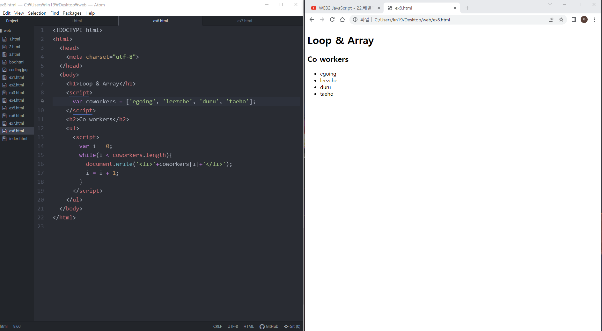Viewport: 602px width, 331px height.
Task: Open the Chrome three-dot menu
Action: pos(594,20)
